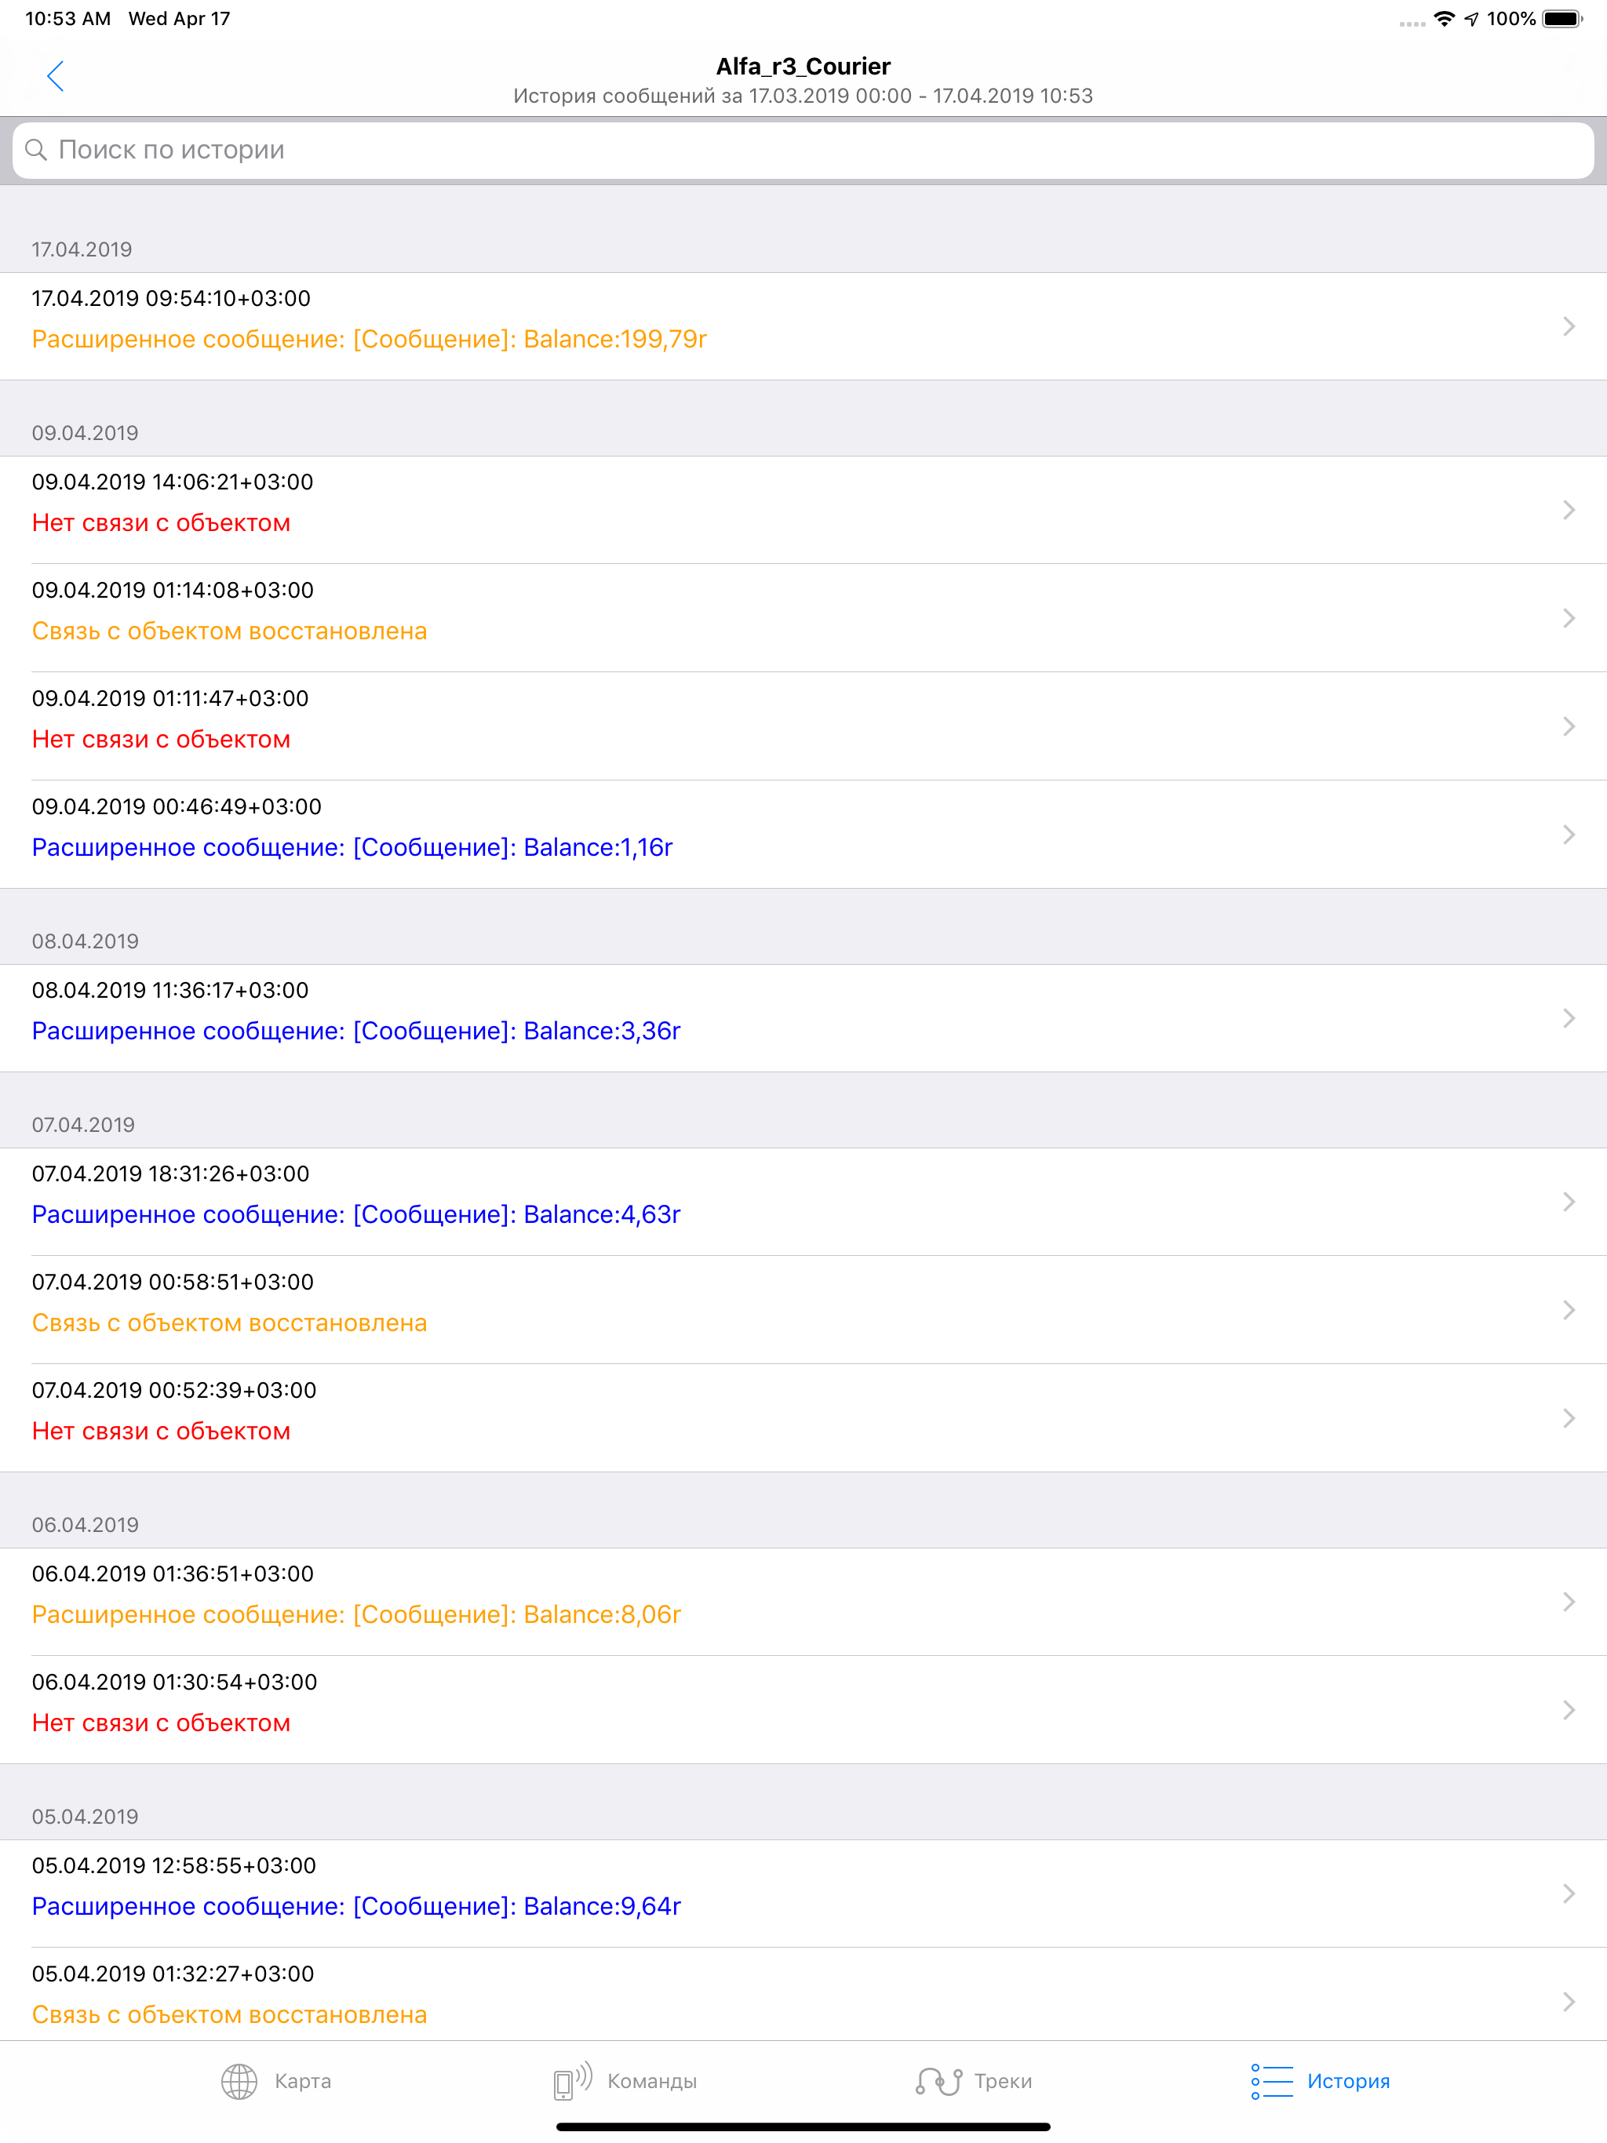Click timestamp 17.04.2019 09:54:10+03:00

pos(172,298)
